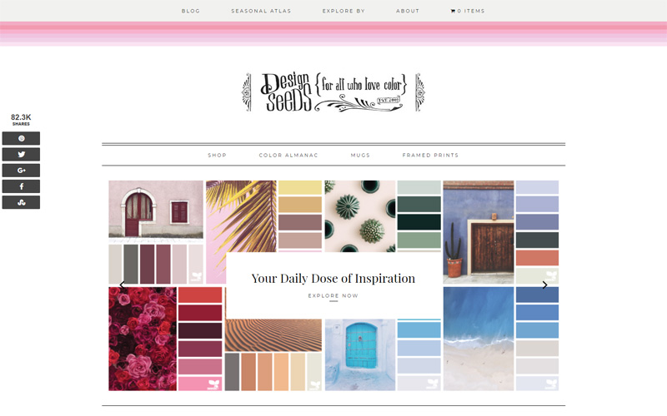Pick the sky blue swatch beside turquoise door
667x416 pixels.
point(419,330)
